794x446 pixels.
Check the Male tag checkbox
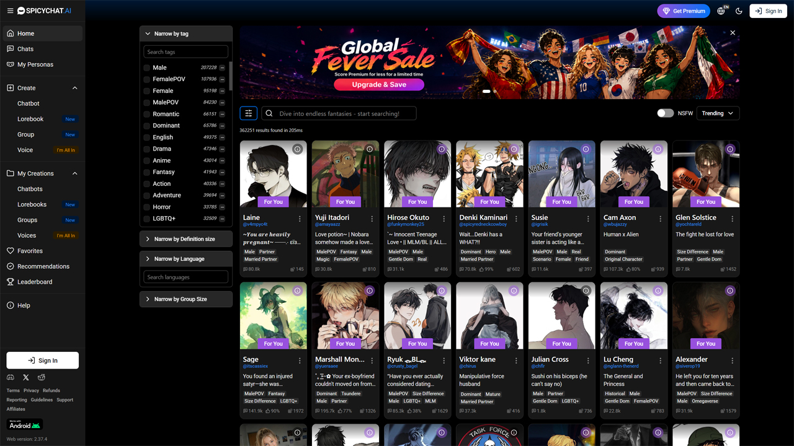pos(147,68)
